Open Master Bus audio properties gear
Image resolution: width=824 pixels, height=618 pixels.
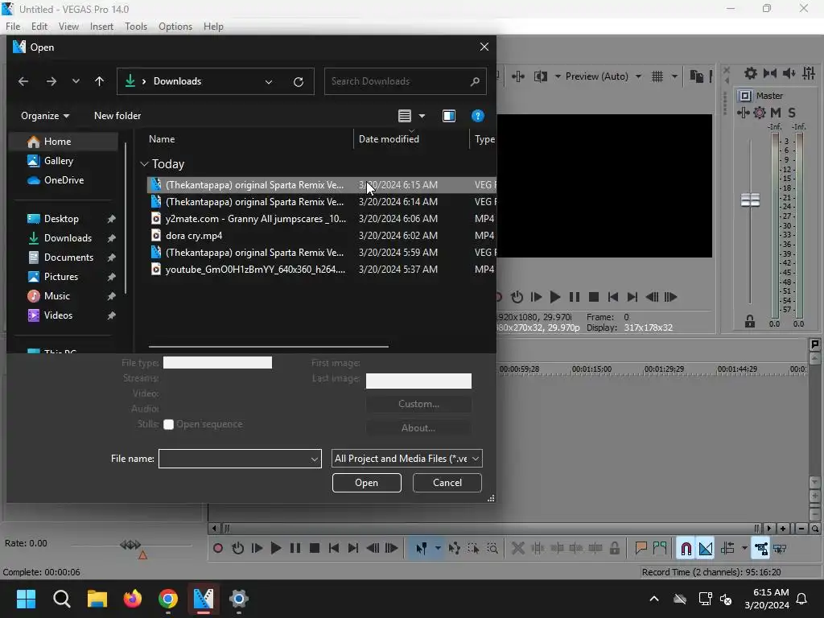pyautogui.click(x=751, y=73)
